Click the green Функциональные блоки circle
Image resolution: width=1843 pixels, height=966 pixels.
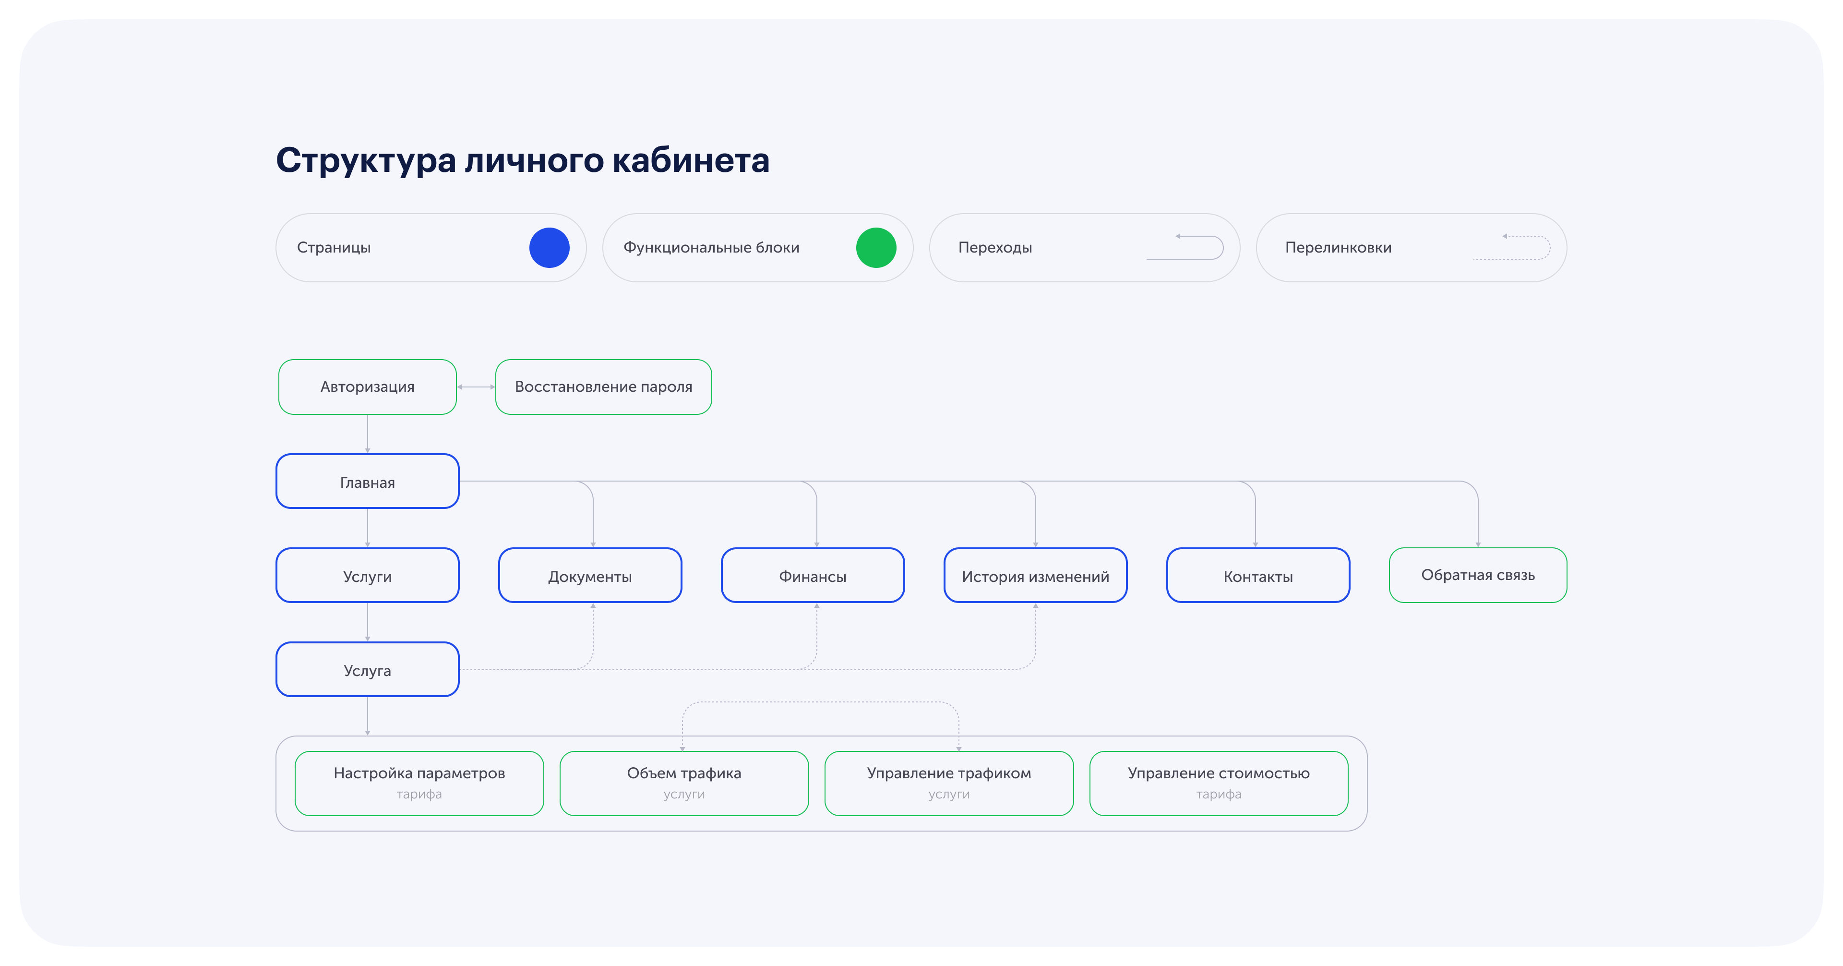tap(876, 248)
